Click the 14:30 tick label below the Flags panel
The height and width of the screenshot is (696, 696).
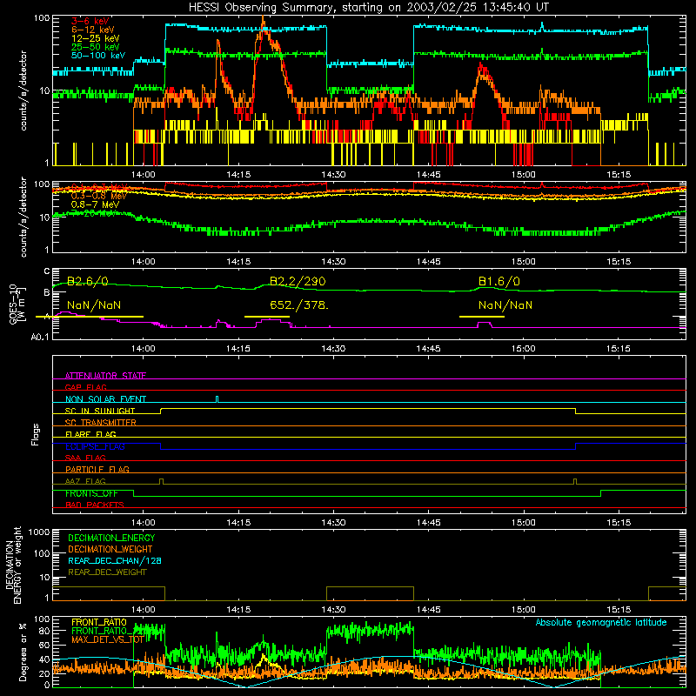(x=333, y=523)
